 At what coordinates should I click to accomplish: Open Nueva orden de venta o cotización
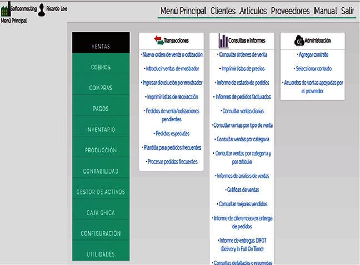click(172, 55)
